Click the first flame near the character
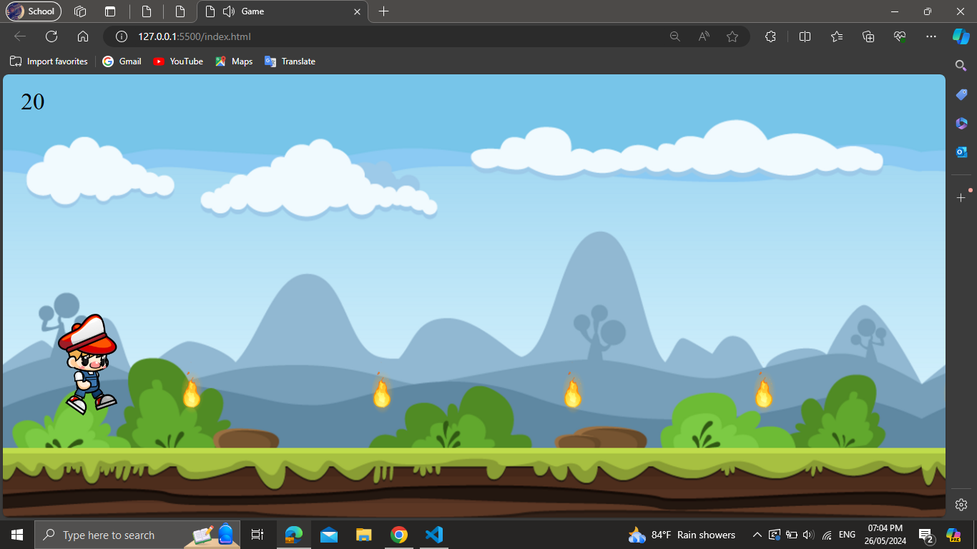This screenshot has width=977, height=549. 191,391
